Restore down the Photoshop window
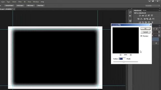This screenshot has height=90, width=161. tap(153, 1)
